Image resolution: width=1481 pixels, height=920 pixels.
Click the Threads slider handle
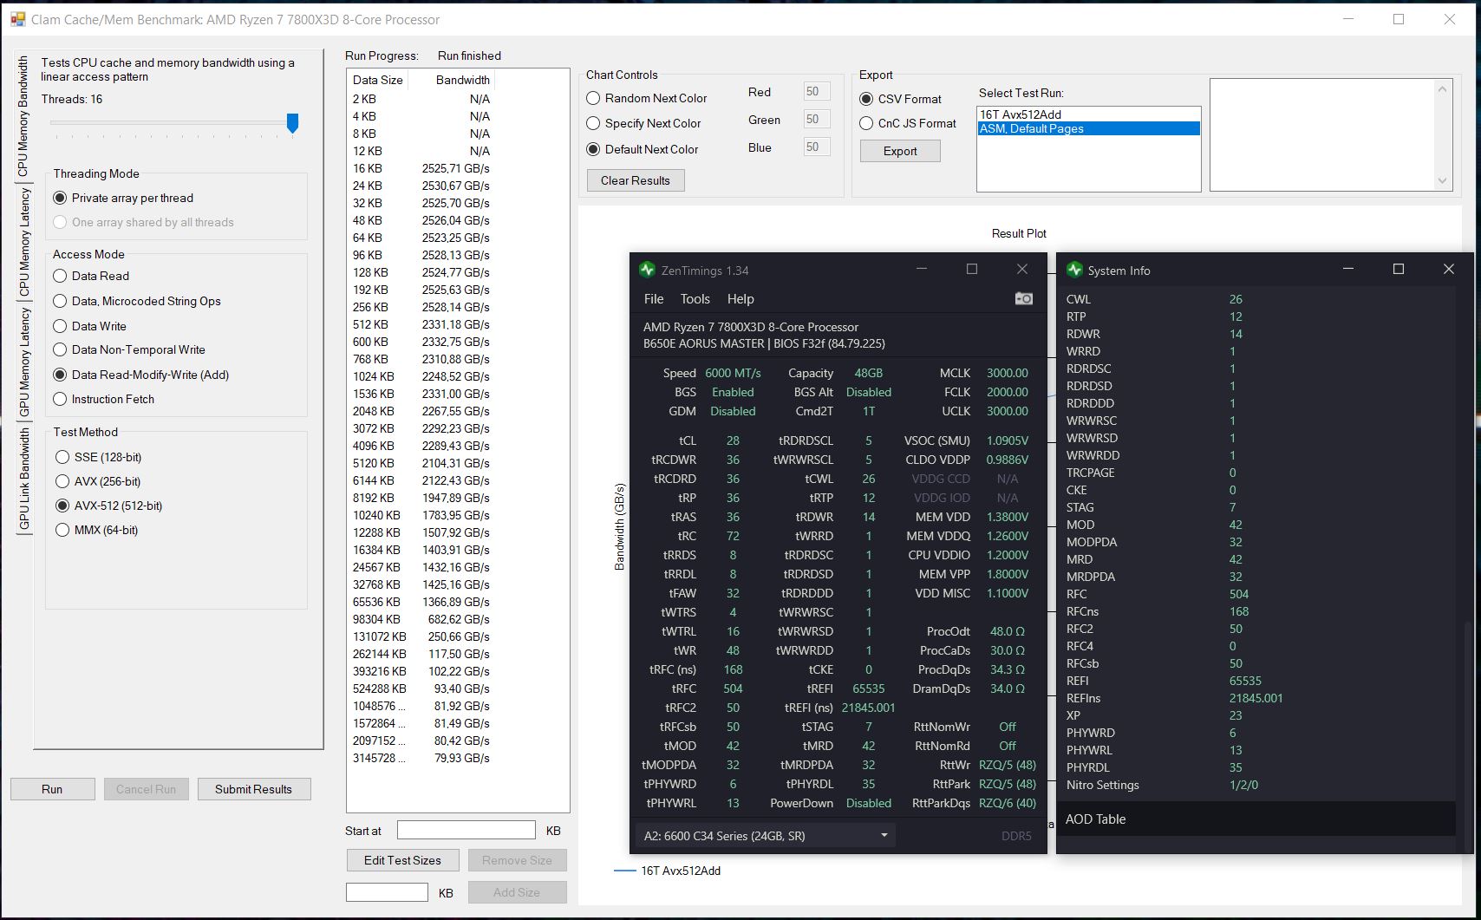(x=293, y=123)
